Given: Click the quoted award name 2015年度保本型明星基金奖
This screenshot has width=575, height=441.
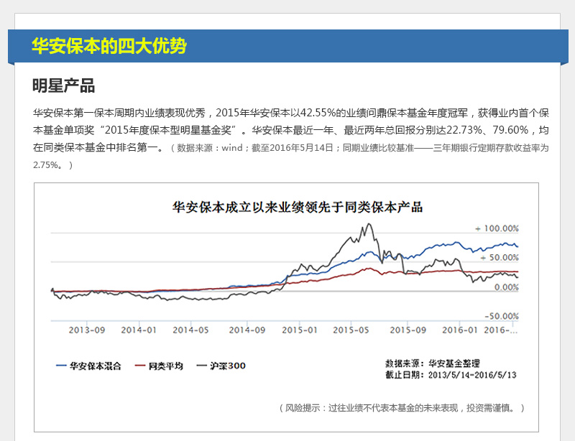Looking at the screenshot, I should point(168,130).
